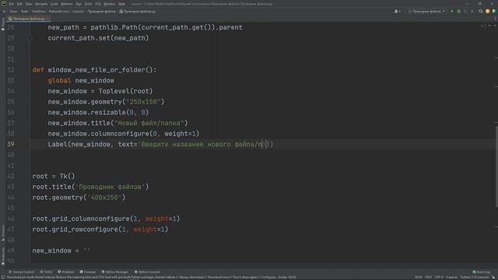Click line number 39 in the gutter
Screen dimensions: 498x280
(x=10, y=145)
